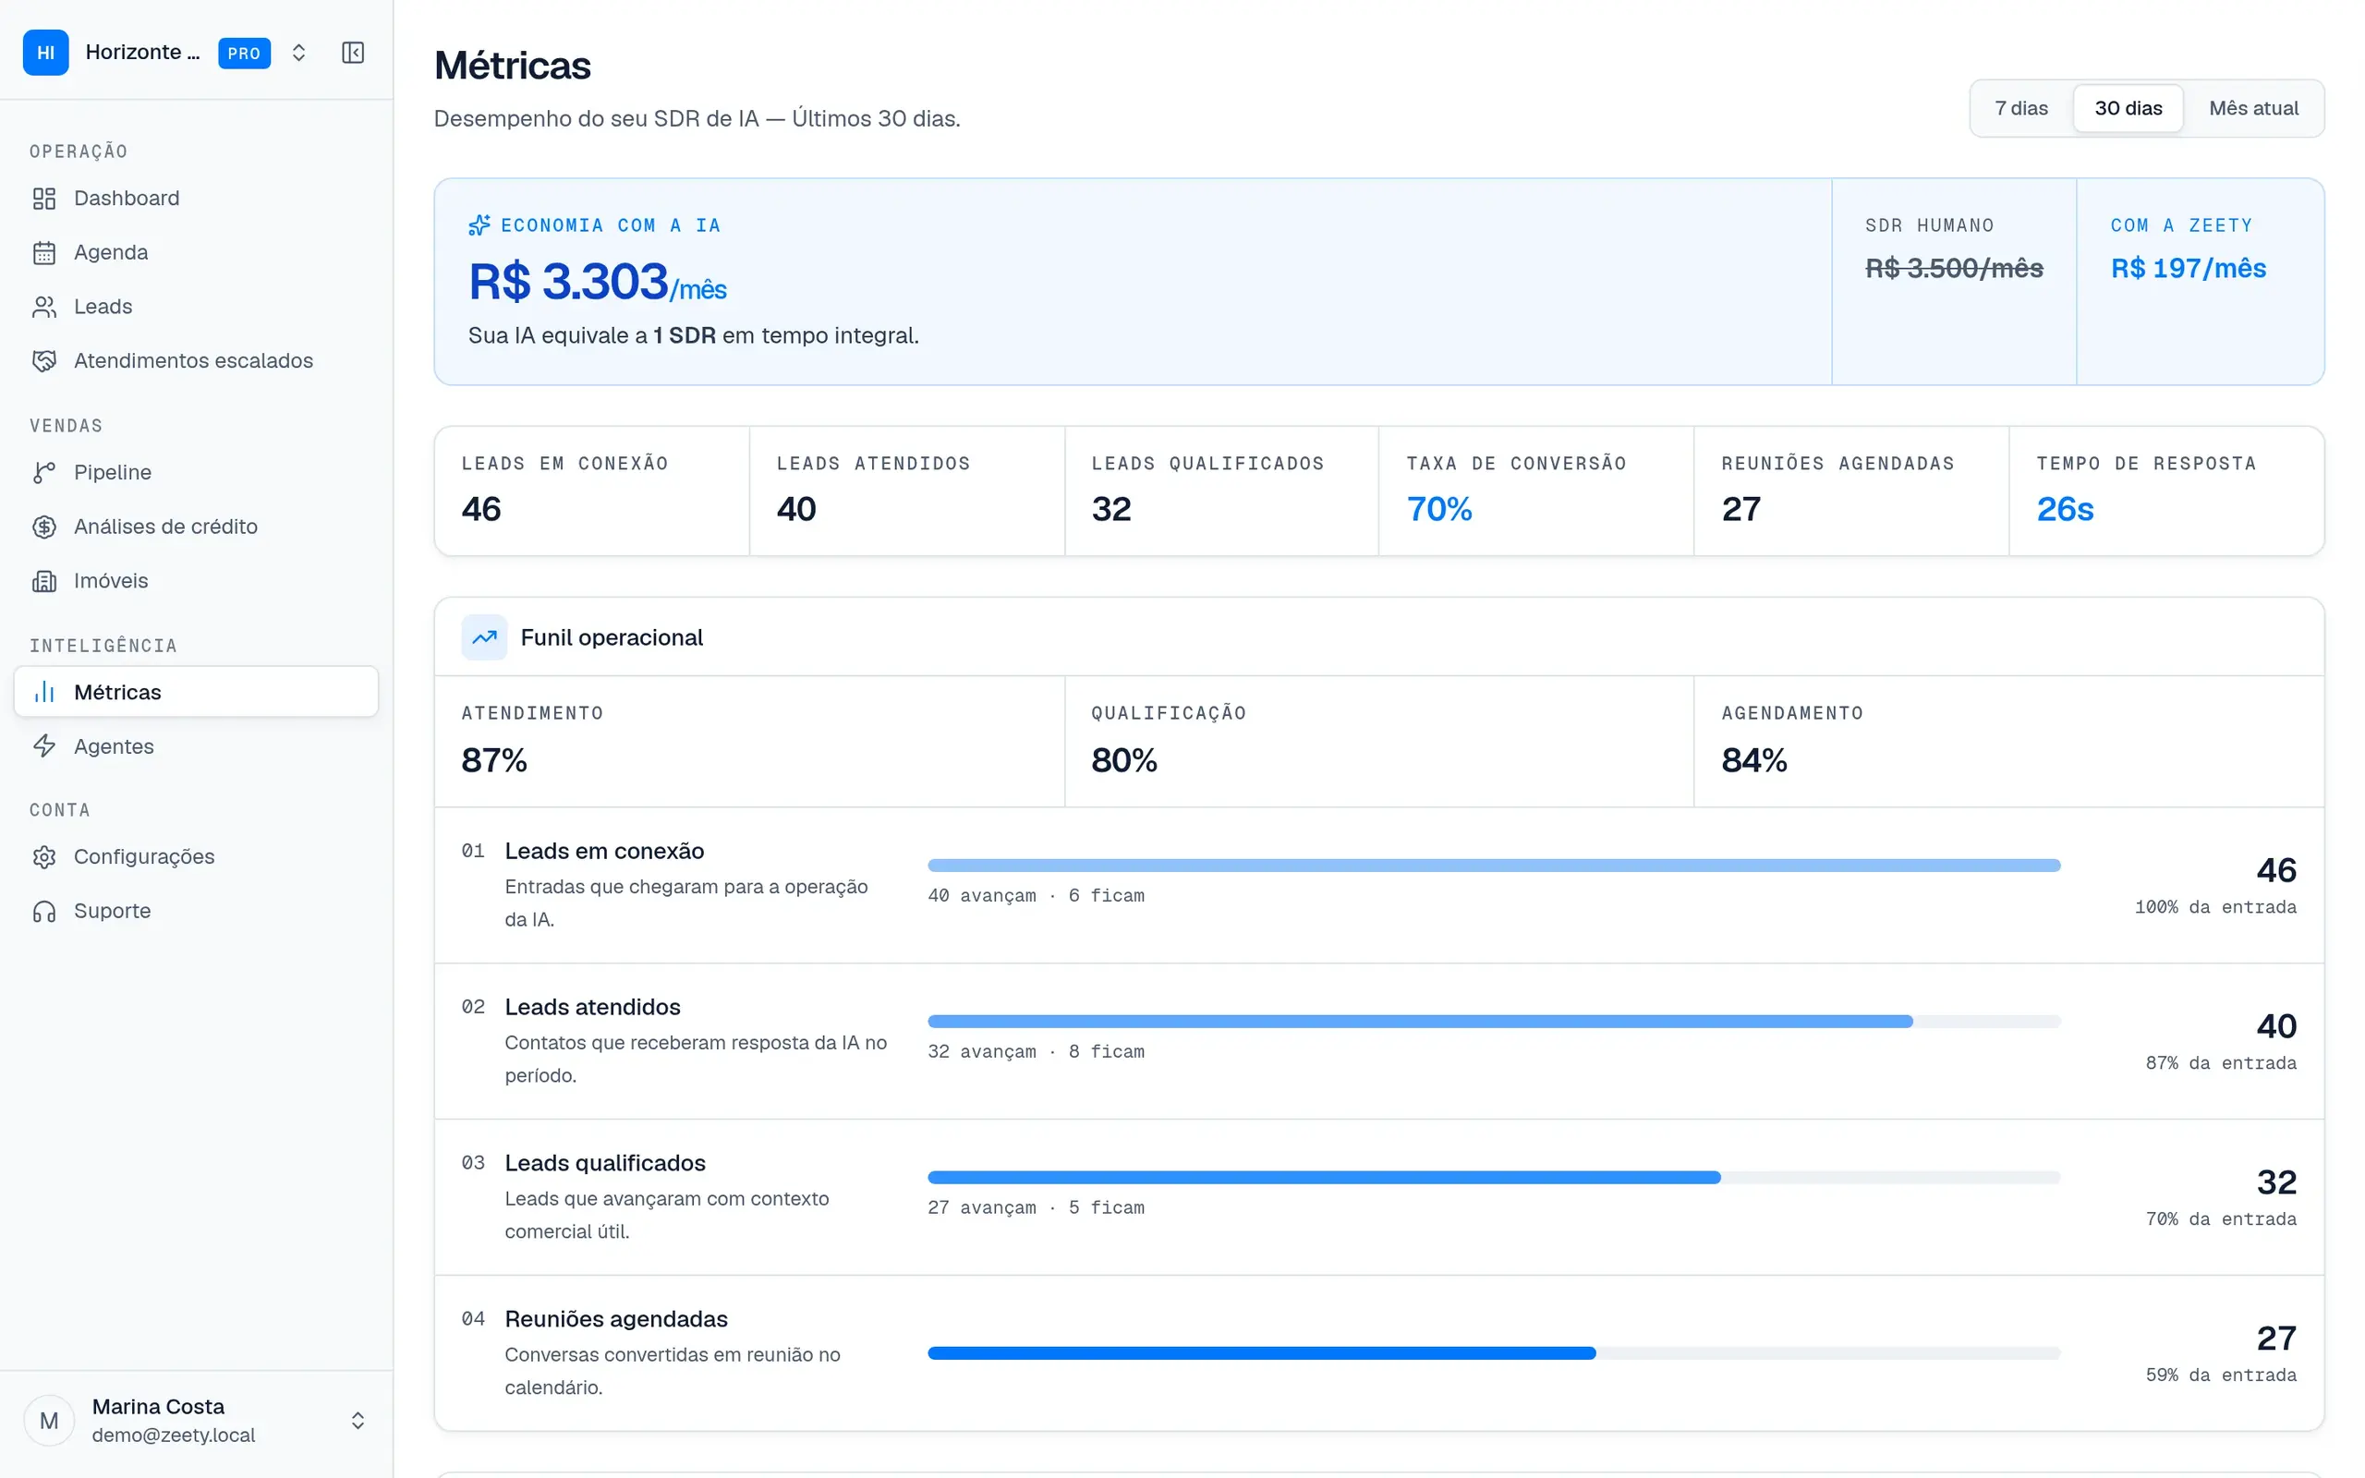This screenshot has height=1478, width=2365.
Task: Click the Atendimentos escalados handshake icon
Action: pos(44,362)
